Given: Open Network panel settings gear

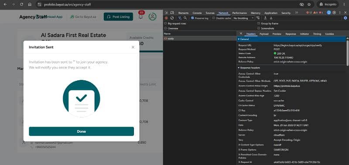Looking at the screenshot, I should click(346, 18).
